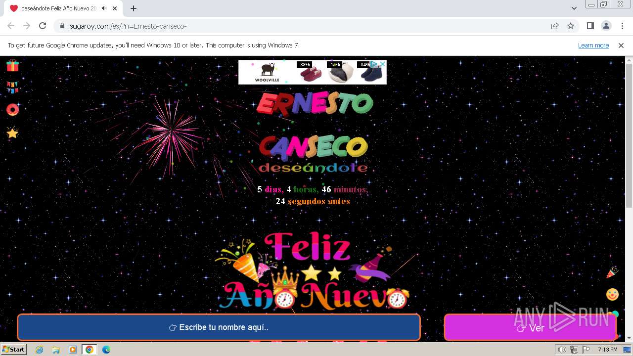Screen dimensions: 633x356
Task: Click the 7:13 PM taskbar clock
Action: pyautogui.click(x=607, y=350)
